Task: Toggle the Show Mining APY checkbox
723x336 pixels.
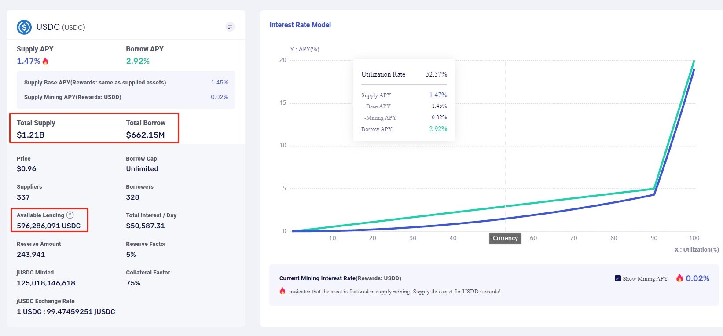Action: click(618, 278)
